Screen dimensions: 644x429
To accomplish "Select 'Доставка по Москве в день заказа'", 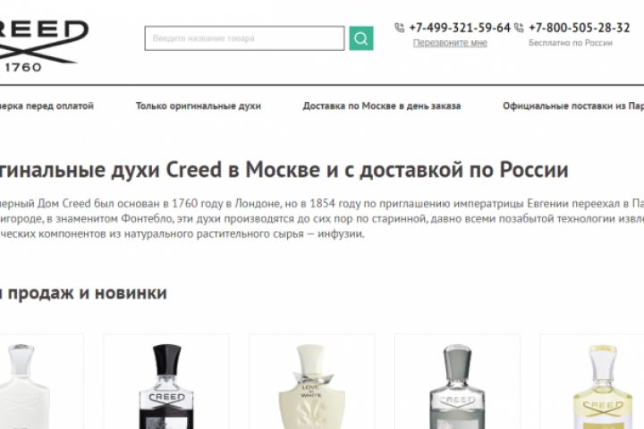I will pyautogui.click(x=382, y=106).
